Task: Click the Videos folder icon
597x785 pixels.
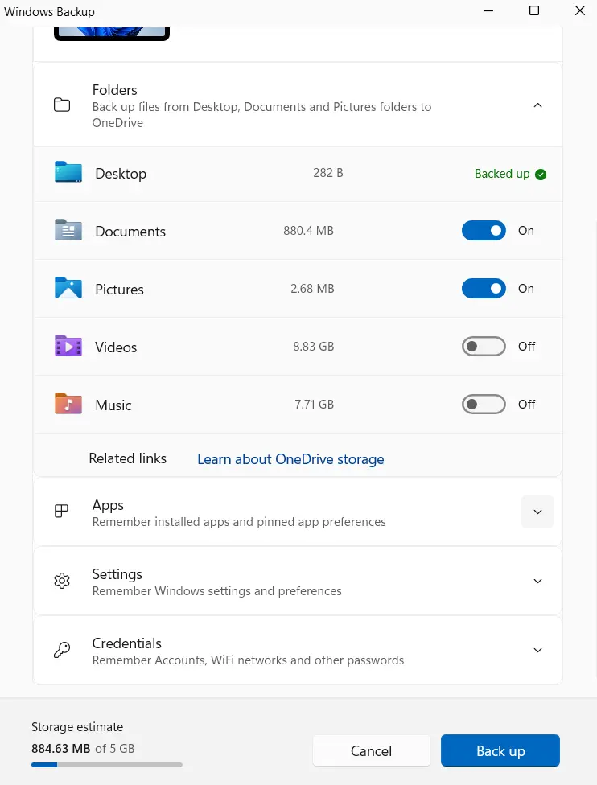Action: click(68, 346)
